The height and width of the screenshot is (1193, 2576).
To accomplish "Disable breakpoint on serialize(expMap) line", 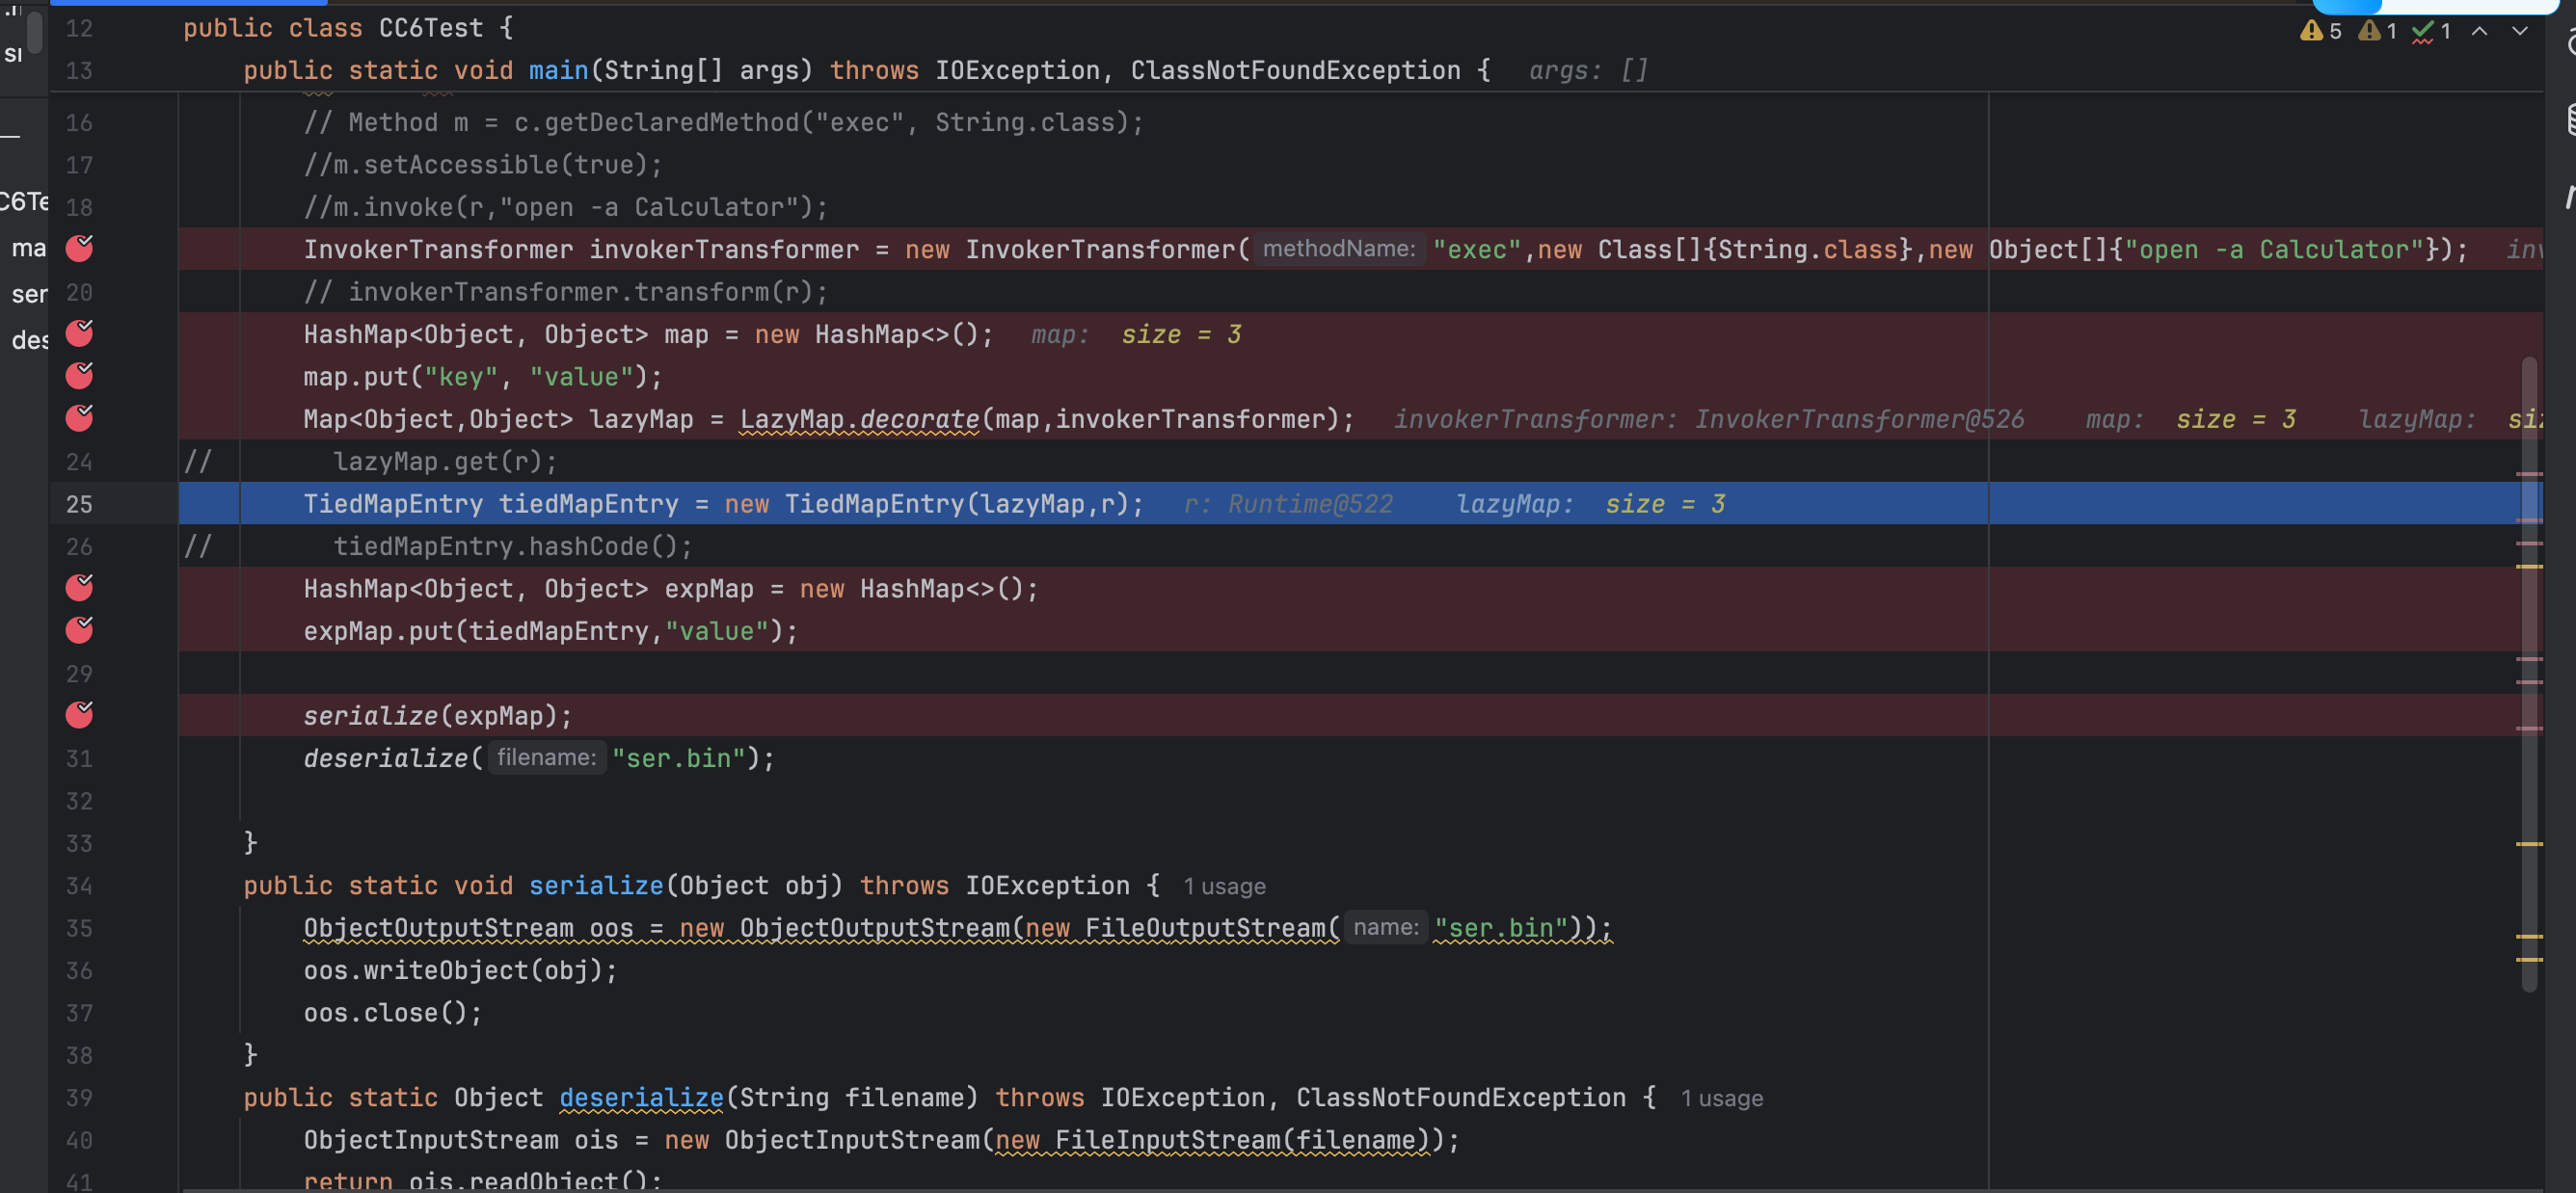I will (x=79, y=715).
